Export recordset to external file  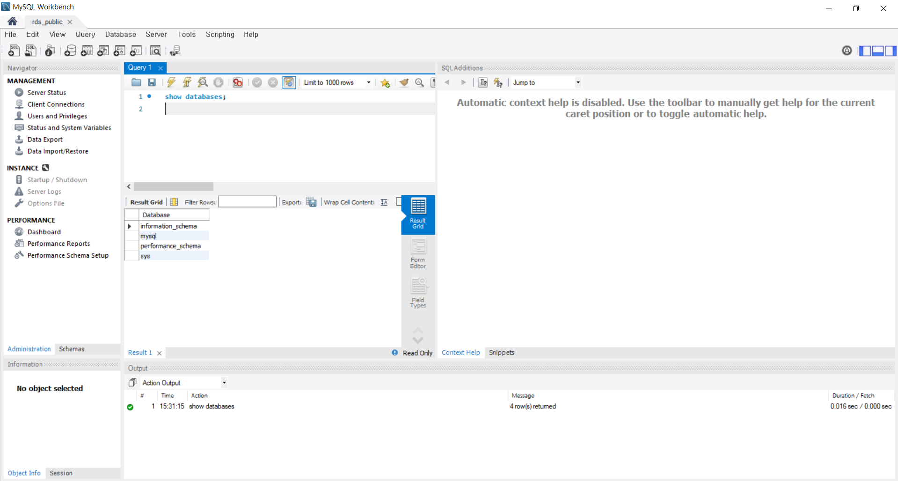[311, 202]
